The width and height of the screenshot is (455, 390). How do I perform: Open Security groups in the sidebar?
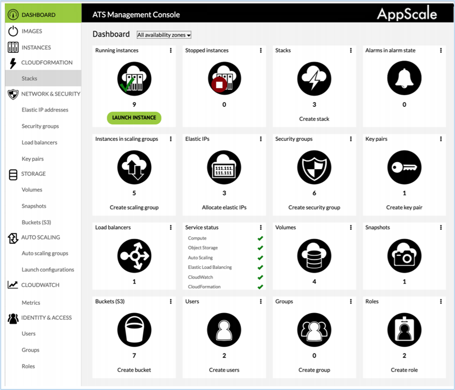pos(40,126)
